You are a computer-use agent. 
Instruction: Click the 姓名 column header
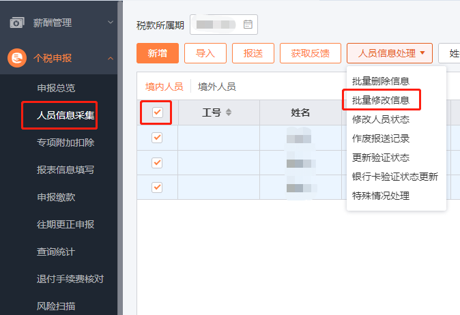pos(300,112)
